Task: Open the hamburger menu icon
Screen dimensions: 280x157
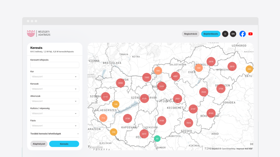Action: [x=225, y=34]
